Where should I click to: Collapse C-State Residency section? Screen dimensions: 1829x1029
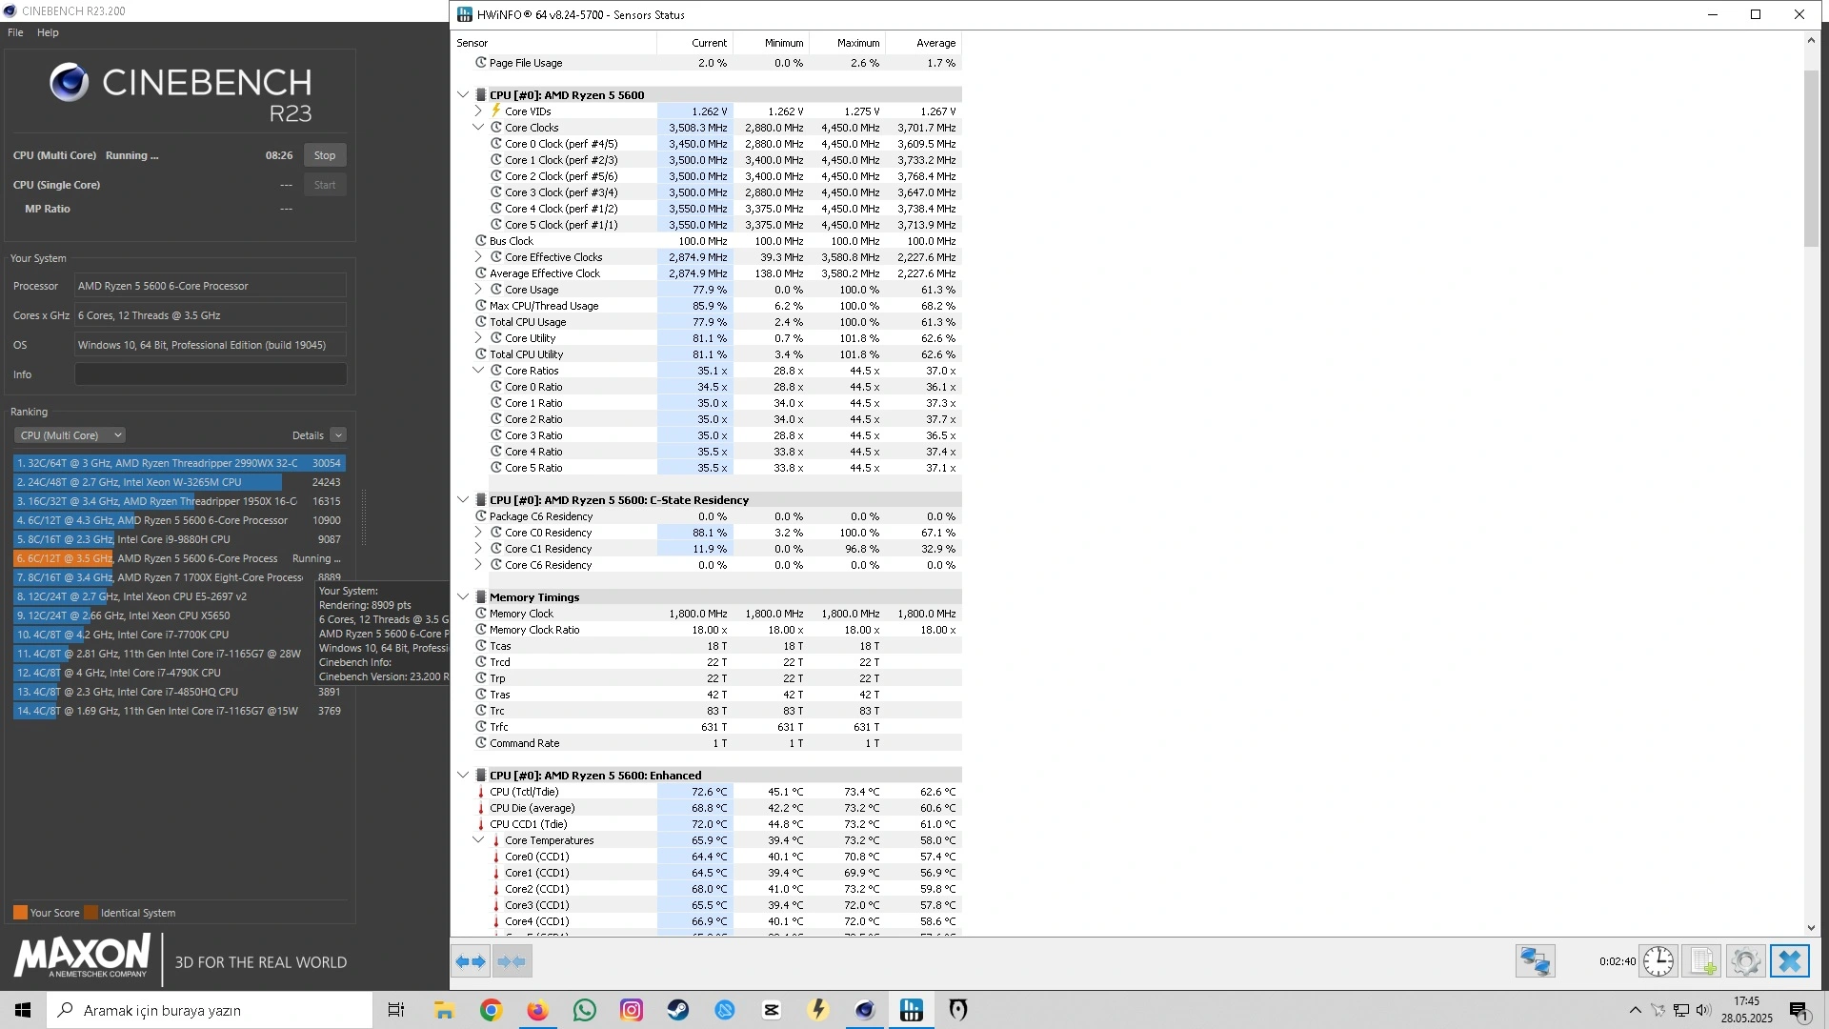pos(463,500)
